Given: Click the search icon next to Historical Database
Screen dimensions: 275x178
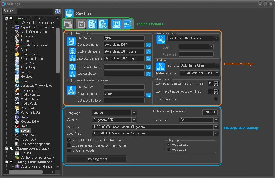Looking at the screenshot, I should tap(148, 67).
